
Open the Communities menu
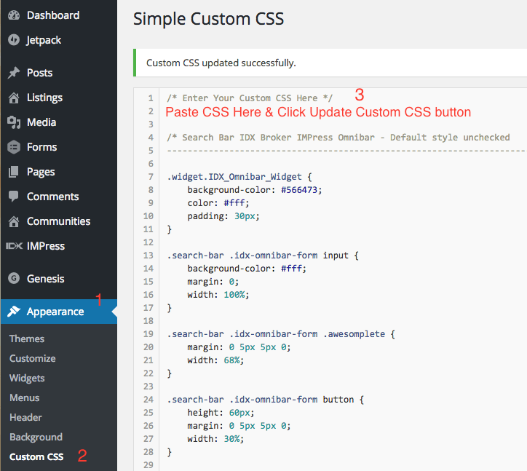click(59, 221)
